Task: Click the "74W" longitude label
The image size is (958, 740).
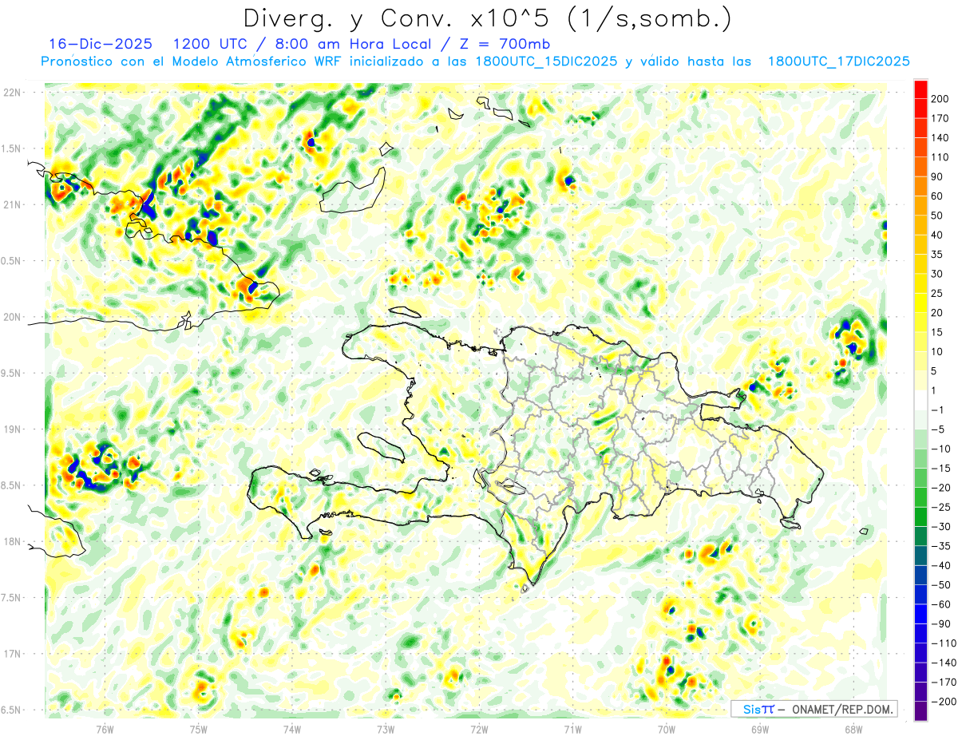Action: click(292, 730)
